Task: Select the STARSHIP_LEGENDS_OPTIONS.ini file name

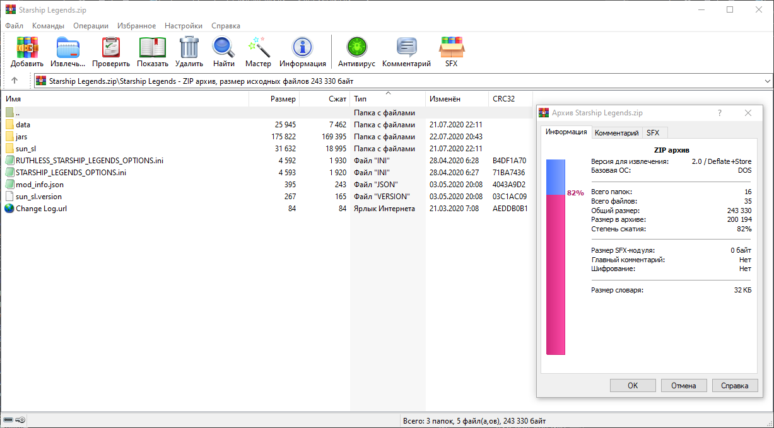Action: pos(71,173)
